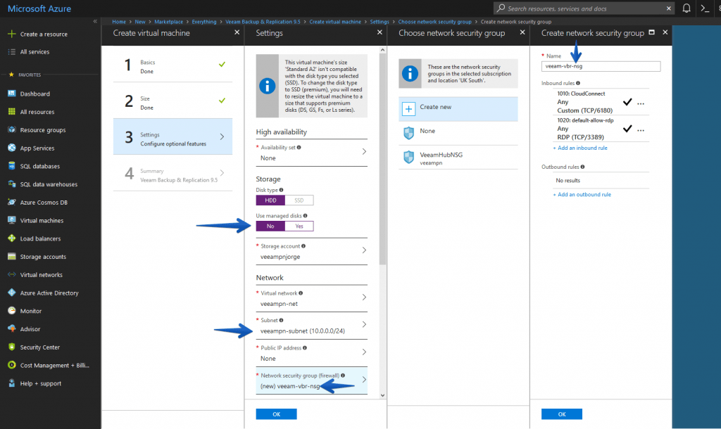The image size is (721, 429).
Task: Open options for 1010: CloudConnect rule
Action: tap(641, 103)
